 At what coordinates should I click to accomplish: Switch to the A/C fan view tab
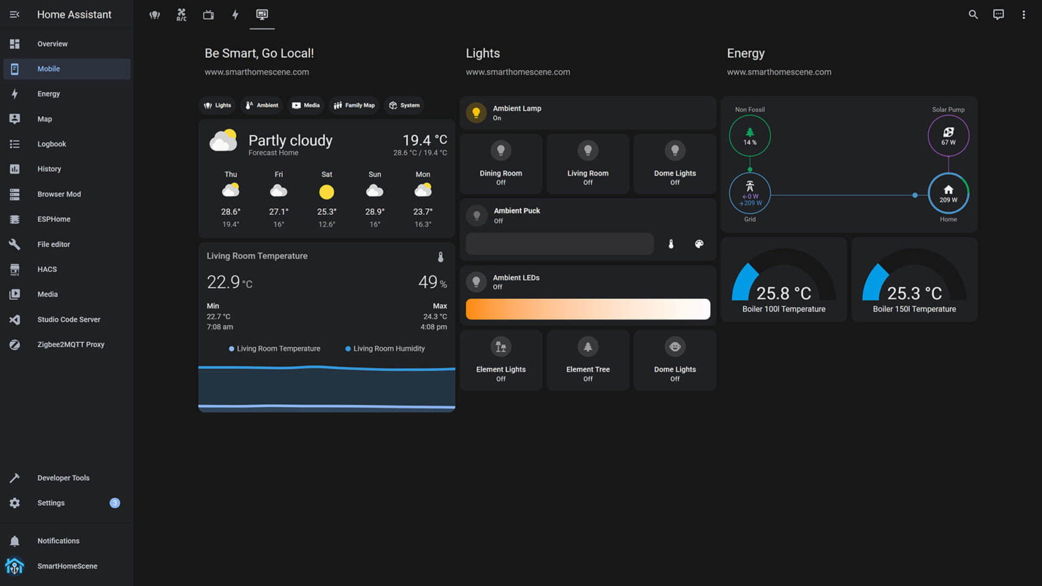181,14
